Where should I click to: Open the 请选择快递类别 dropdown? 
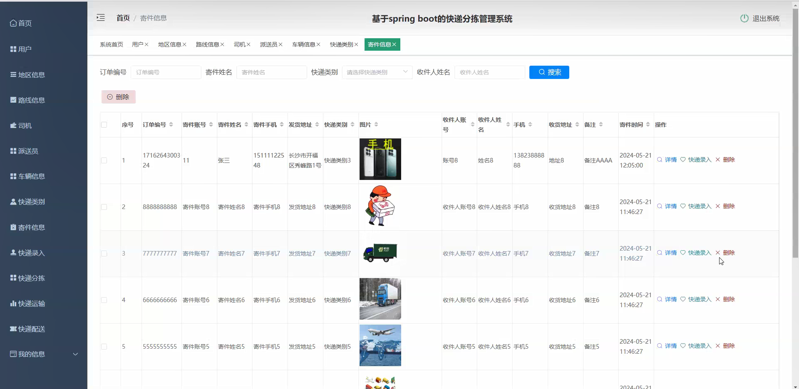376,72
